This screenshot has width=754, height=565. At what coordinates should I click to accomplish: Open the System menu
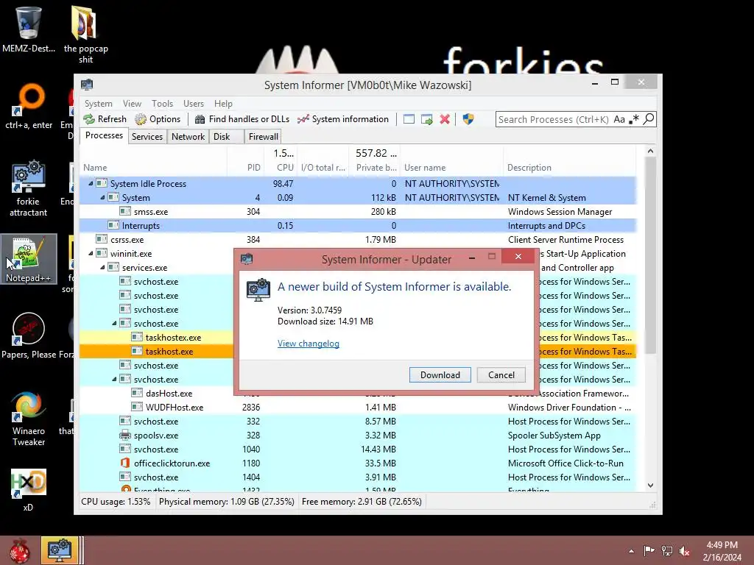pyautogui.click(x=99, y=104)
